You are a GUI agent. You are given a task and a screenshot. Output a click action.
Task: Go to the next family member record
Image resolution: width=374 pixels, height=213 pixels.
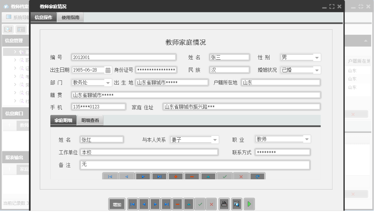coord(143,176)
